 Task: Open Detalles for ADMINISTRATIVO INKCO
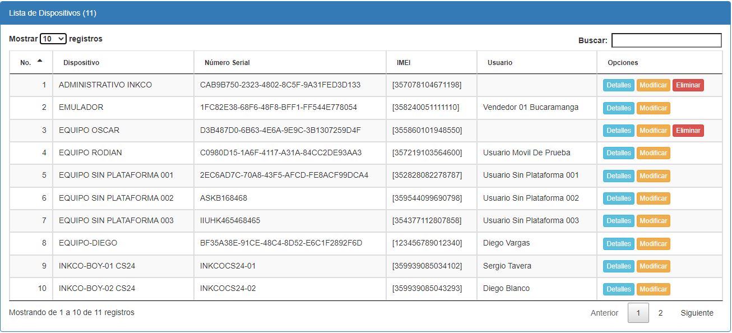pyautogui.click(x=619, y=85)
